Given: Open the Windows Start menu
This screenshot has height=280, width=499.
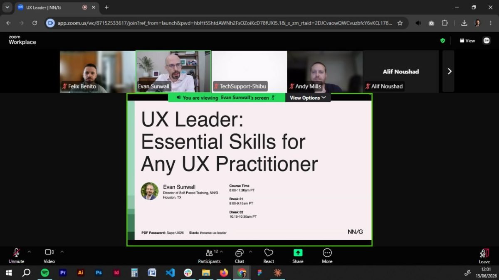Looking at the screenshot, I should coord(8,273).
